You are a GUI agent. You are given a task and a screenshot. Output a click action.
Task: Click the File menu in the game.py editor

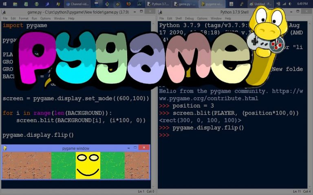pyautogui.click(x=5, y=18)
